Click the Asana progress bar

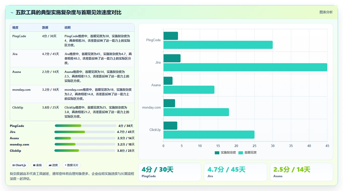pyautogui.click(x=86, y=138)
